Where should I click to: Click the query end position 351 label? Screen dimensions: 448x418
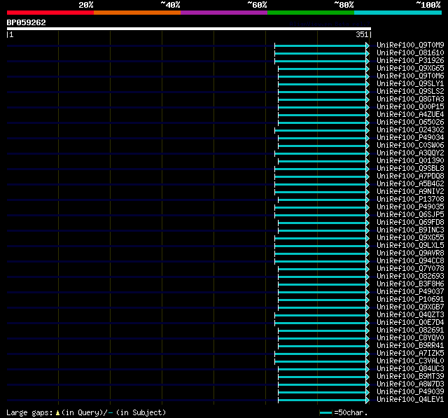coord(362,34)
